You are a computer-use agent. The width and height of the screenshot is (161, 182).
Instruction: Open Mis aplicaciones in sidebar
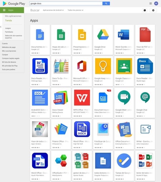[x=13, y=16]
